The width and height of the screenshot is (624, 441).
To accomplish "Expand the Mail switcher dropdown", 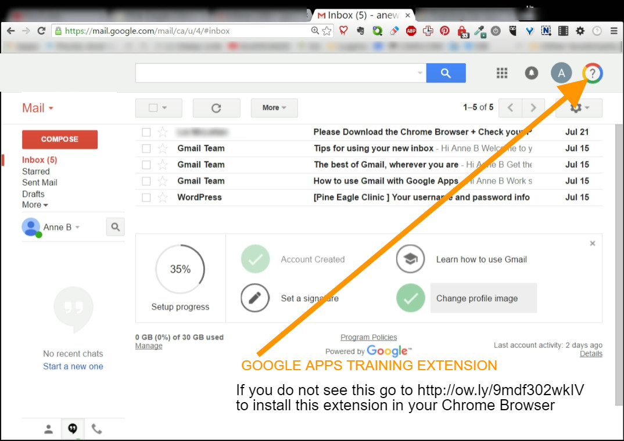I will [x=37, y=108].
